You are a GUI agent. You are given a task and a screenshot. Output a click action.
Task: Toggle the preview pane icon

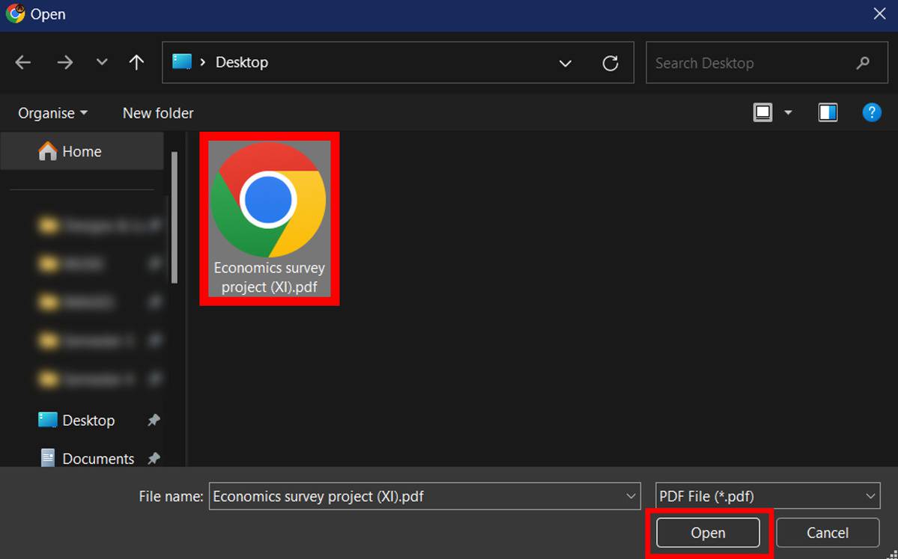click(x=828, y=113)
